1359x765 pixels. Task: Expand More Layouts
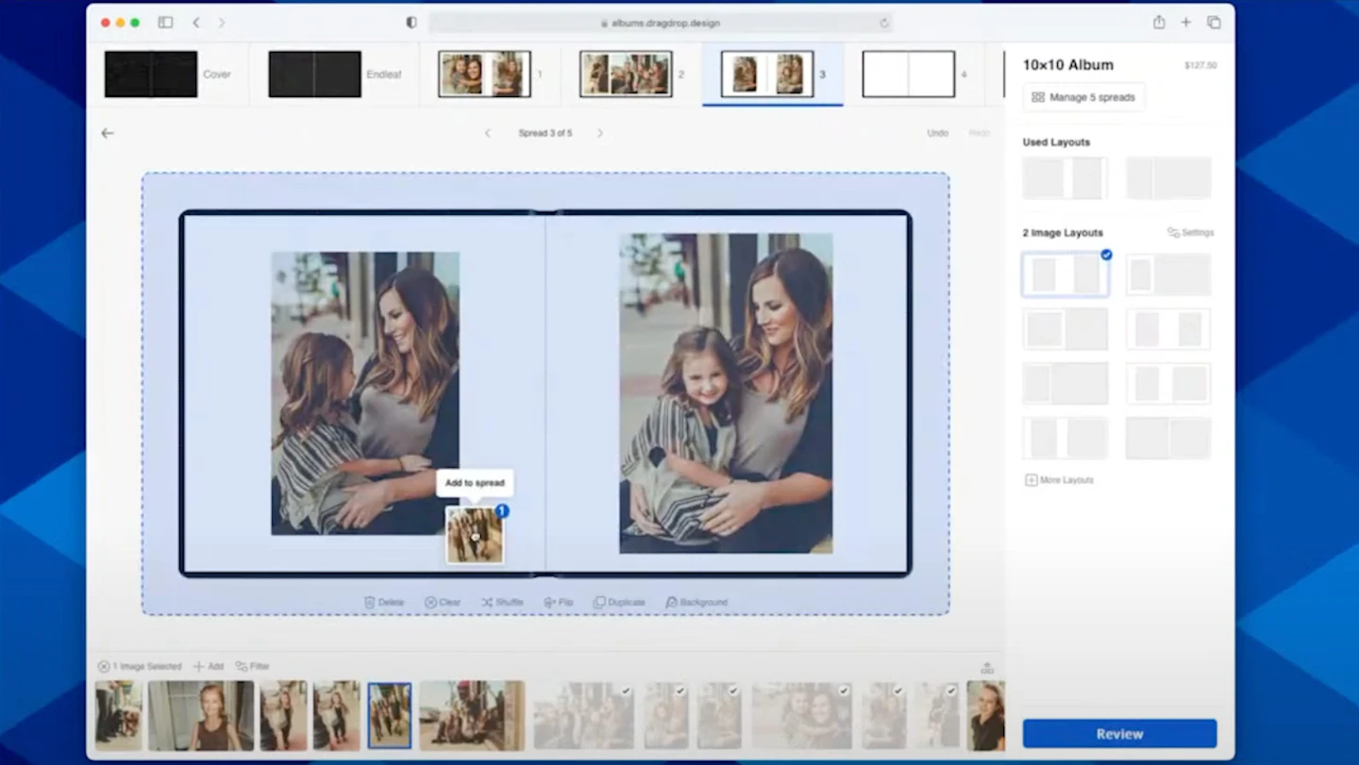click(x=1060, y=480)
